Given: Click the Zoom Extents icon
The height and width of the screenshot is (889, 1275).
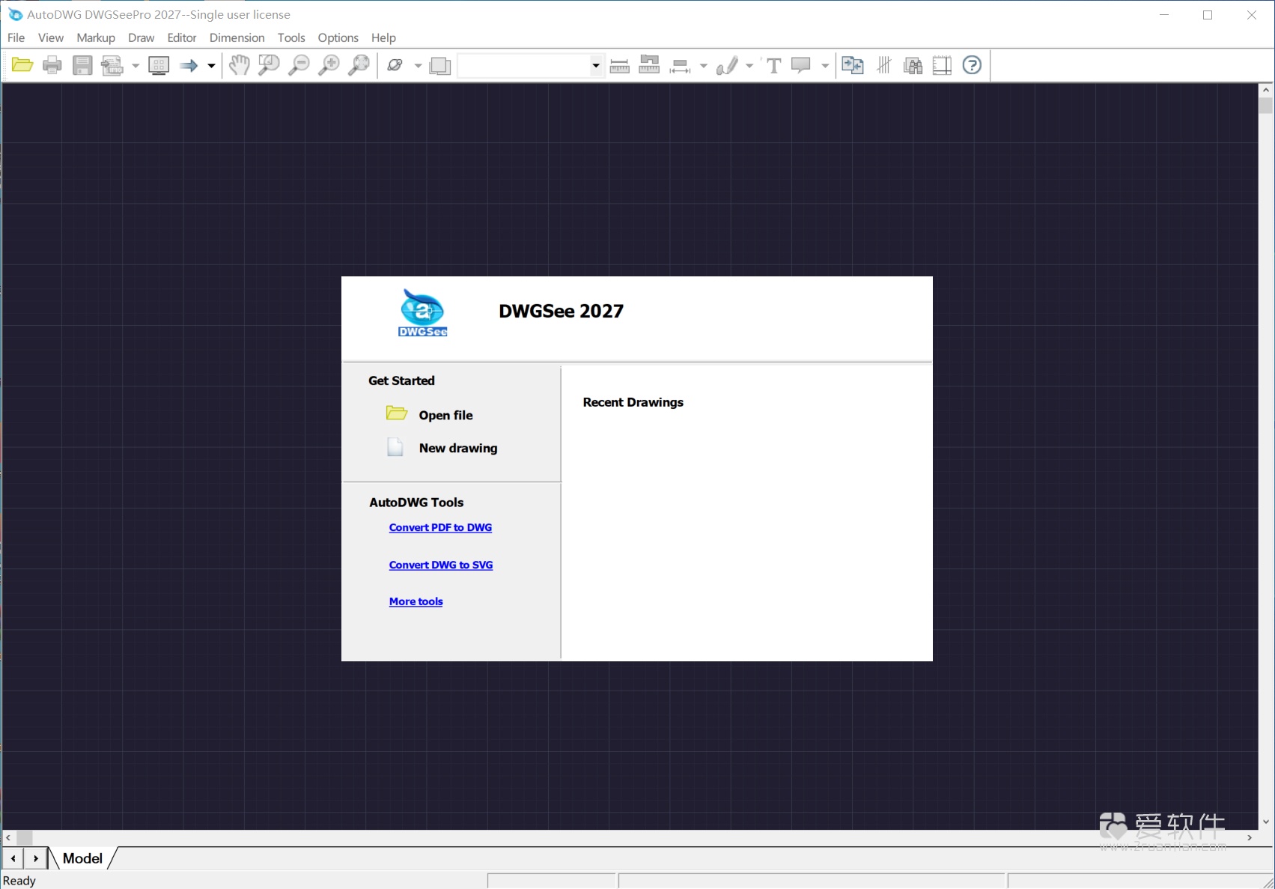Looking at the screenshot, I should (x=358, y=65).
